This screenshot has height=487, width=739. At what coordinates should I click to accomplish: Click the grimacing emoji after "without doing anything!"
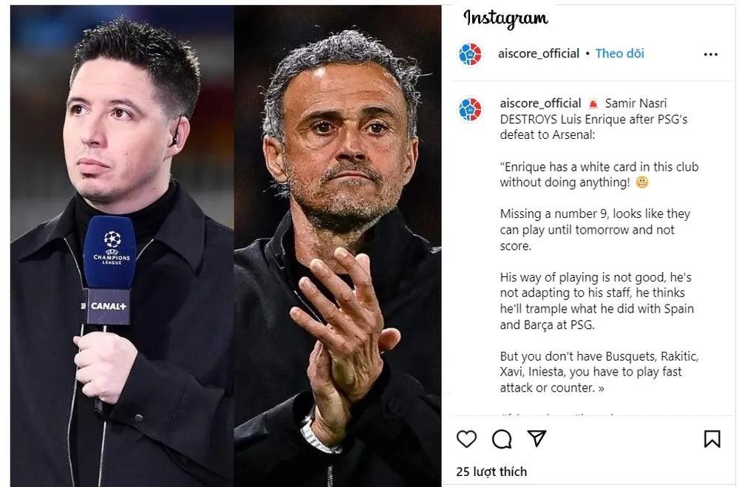pyautogui.click(x=641, y=183)
